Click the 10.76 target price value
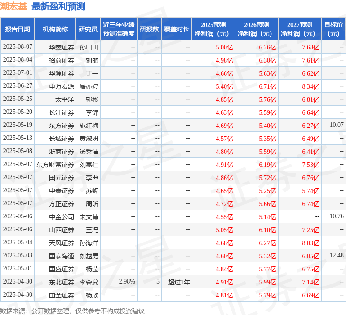 pyautogui.click(x=337, y=216)
